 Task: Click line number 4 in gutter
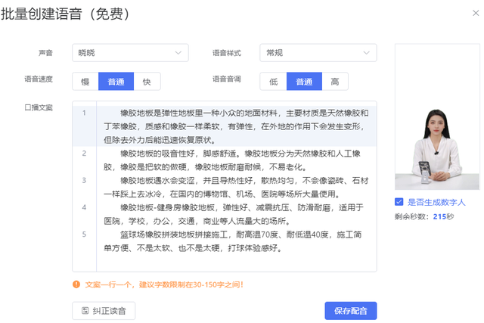coord(84,207)
